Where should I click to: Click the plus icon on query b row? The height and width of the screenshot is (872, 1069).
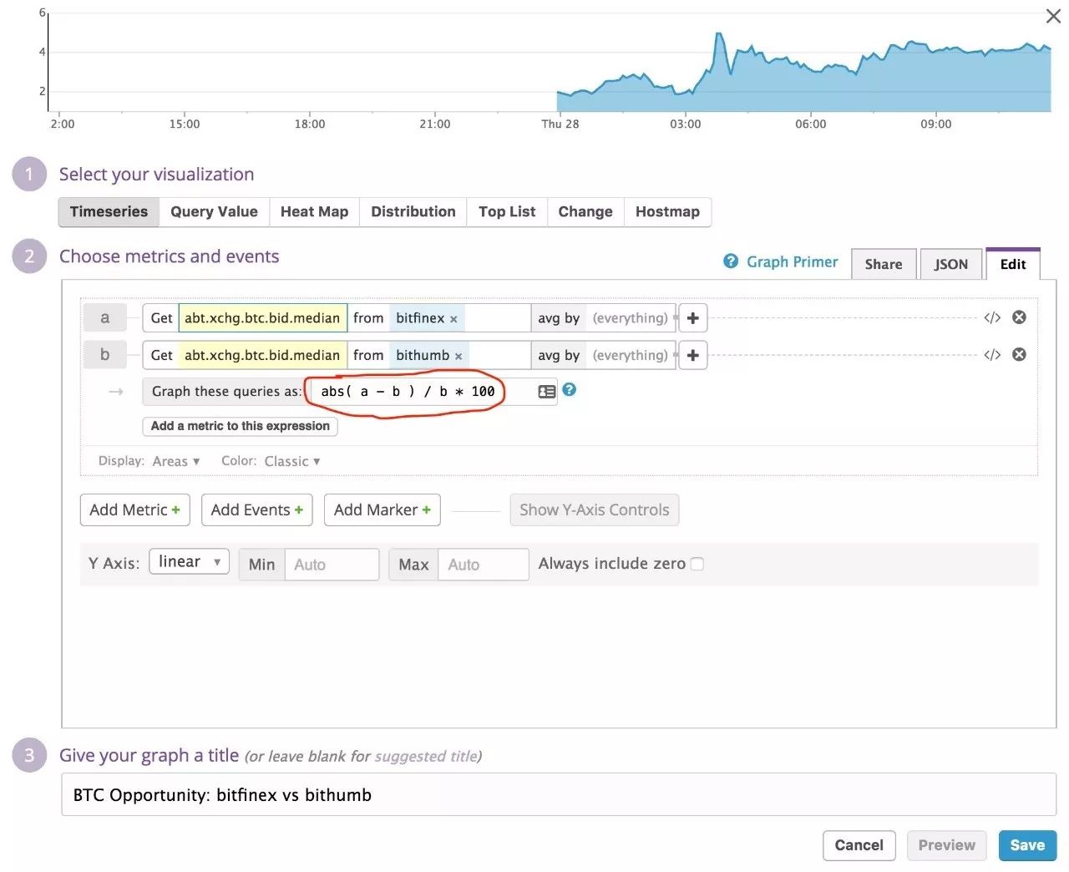tap(692, 355)
